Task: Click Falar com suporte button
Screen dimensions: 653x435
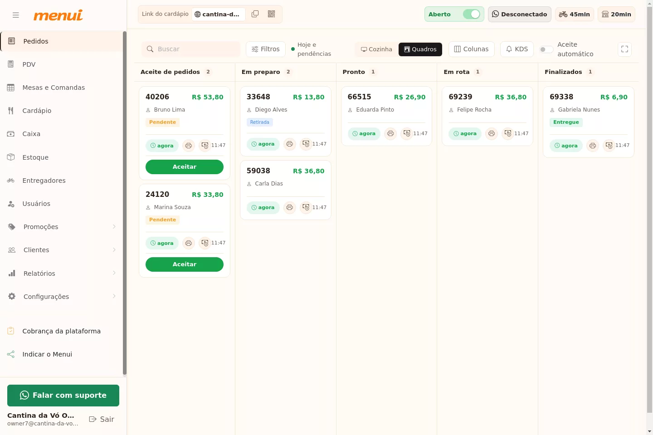Action: tap(63, 396)
